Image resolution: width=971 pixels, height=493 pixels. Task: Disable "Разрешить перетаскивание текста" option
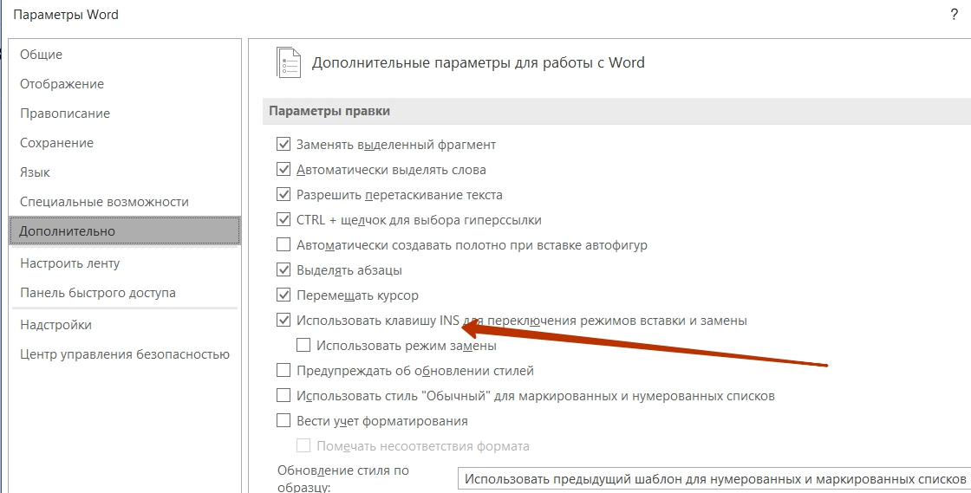(x=283, y=195)
